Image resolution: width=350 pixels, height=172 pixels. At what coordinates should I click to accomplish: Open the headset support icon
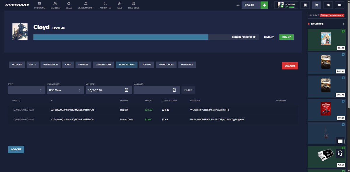(x=340, y=153)
